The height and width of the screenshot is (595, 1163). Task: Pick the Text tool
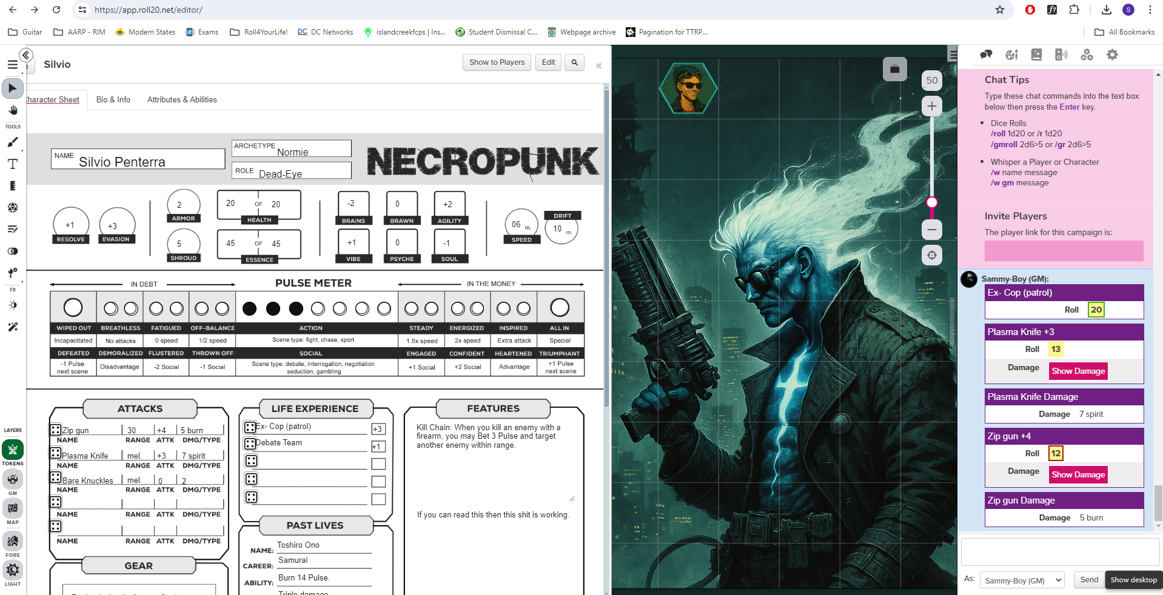13,164
